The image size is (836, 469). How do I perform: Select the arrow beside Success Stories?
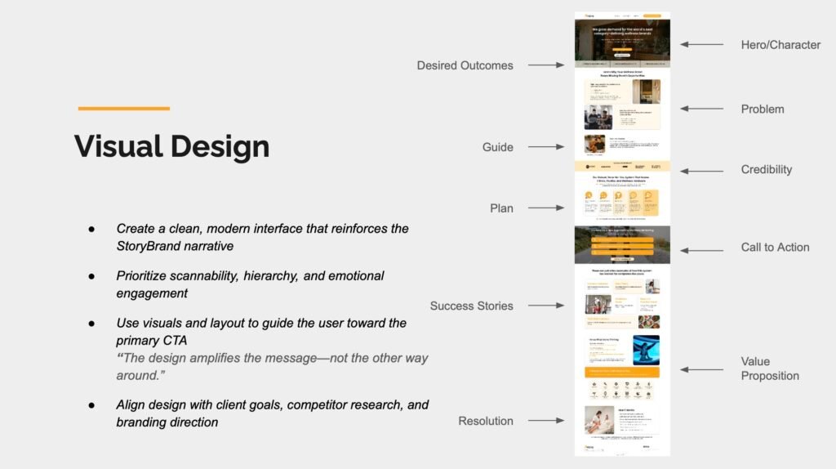[545, 306]
